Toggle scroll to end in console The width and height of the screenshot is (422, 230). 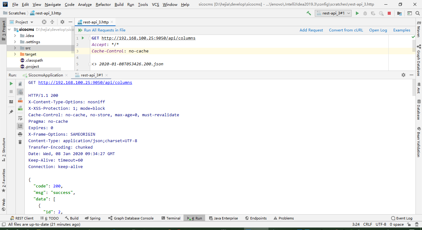pyautogui.click(x=20, y=126)
